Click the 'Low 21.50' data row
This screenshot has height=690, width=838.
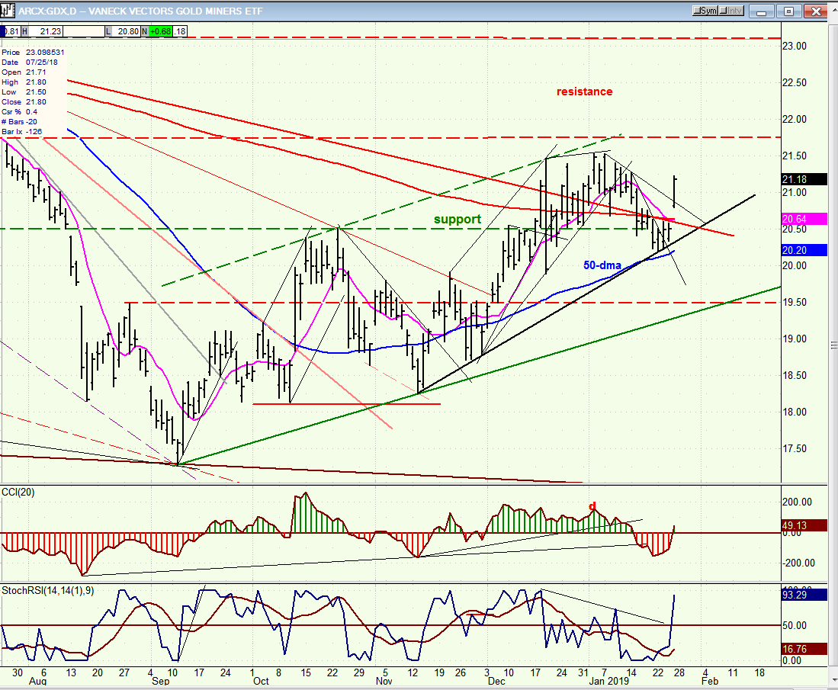[24, 92]
